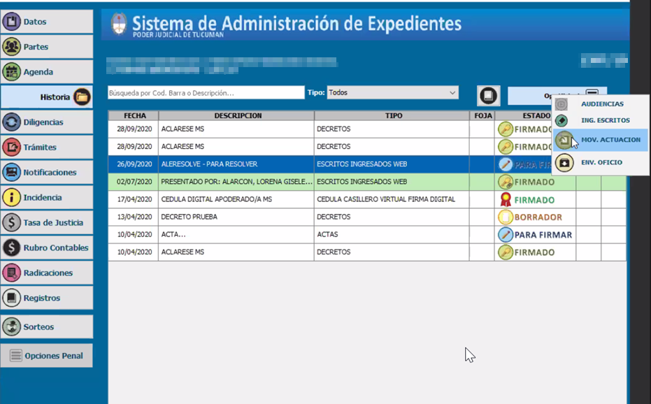
Task: Click CEDULA CASILLERO VIRTUAL FIRMA DIGITAL cell
Action: [x=392, y=200]
